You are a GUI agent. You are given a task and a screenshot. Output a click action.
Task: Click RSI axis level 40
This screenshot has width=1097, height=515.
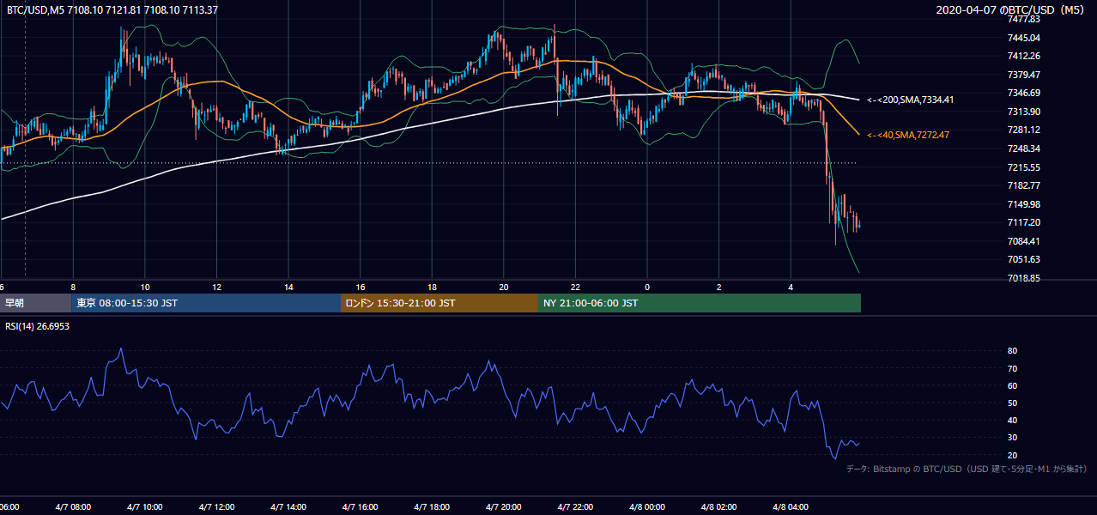coord(1012,420)
